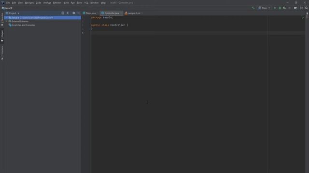Click the Build project hammer icon

253,8
